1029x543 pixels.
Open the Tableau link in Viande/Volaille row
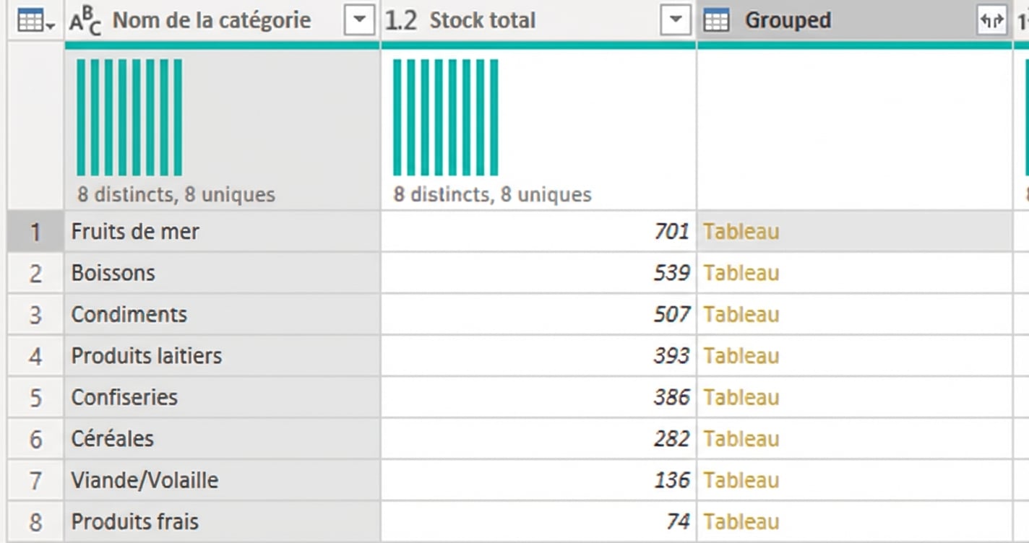click(741, 480)
